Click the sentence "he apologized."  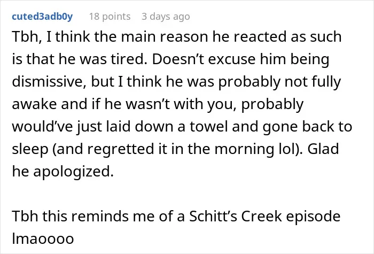pos(63,172)
